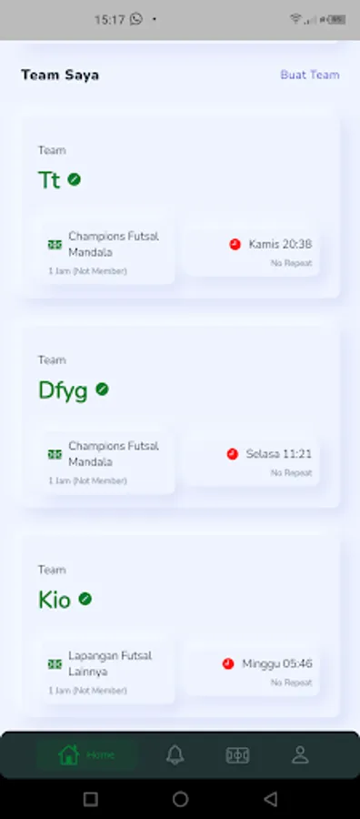The image size is (360, 819).
Task: Open the Tt team card
Action: (x=181, y=207)
